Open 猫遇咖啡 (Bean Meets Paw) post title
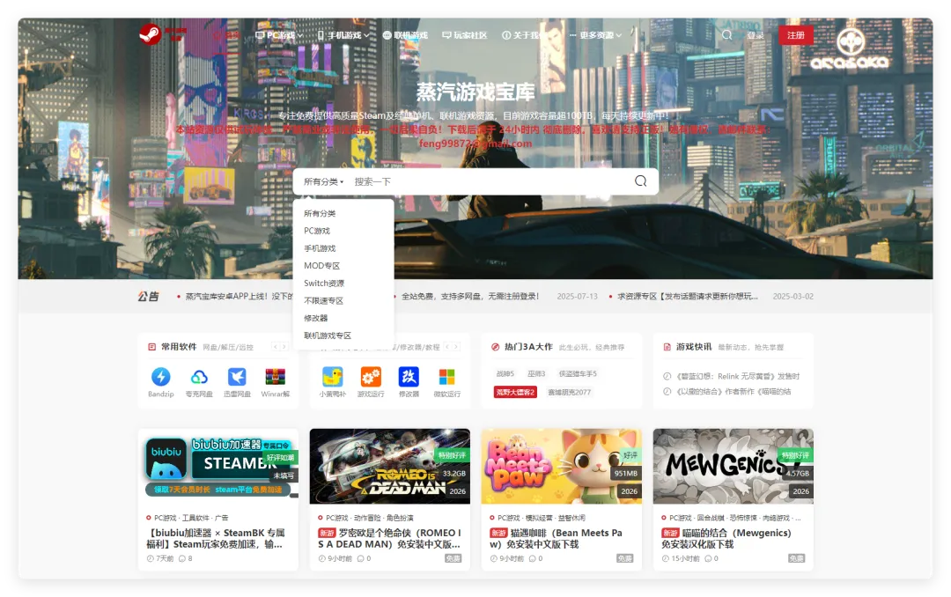Viewport: 951px width, 597px height. (x=556, y=538)
